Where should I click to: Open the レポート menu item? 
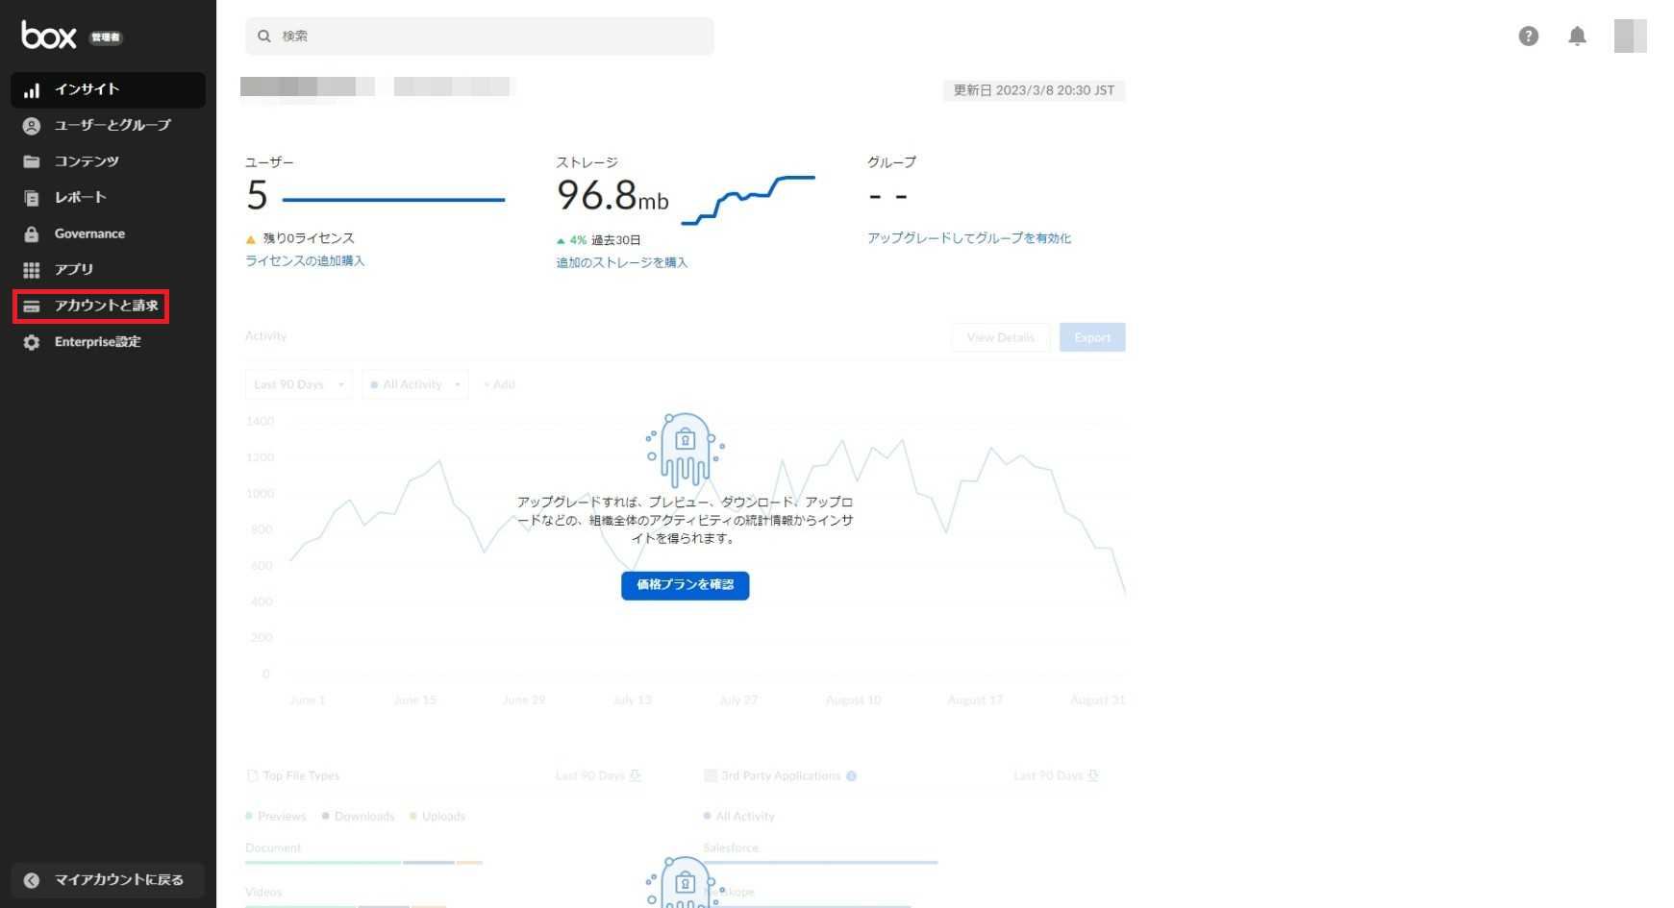click(x=80, y=198)
